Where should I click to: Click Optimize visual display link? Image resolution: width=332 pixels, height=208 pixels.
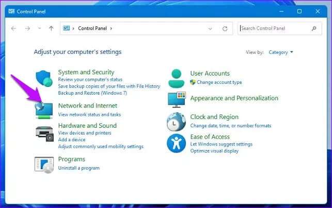pyautogui.click(x=214, y=151)
